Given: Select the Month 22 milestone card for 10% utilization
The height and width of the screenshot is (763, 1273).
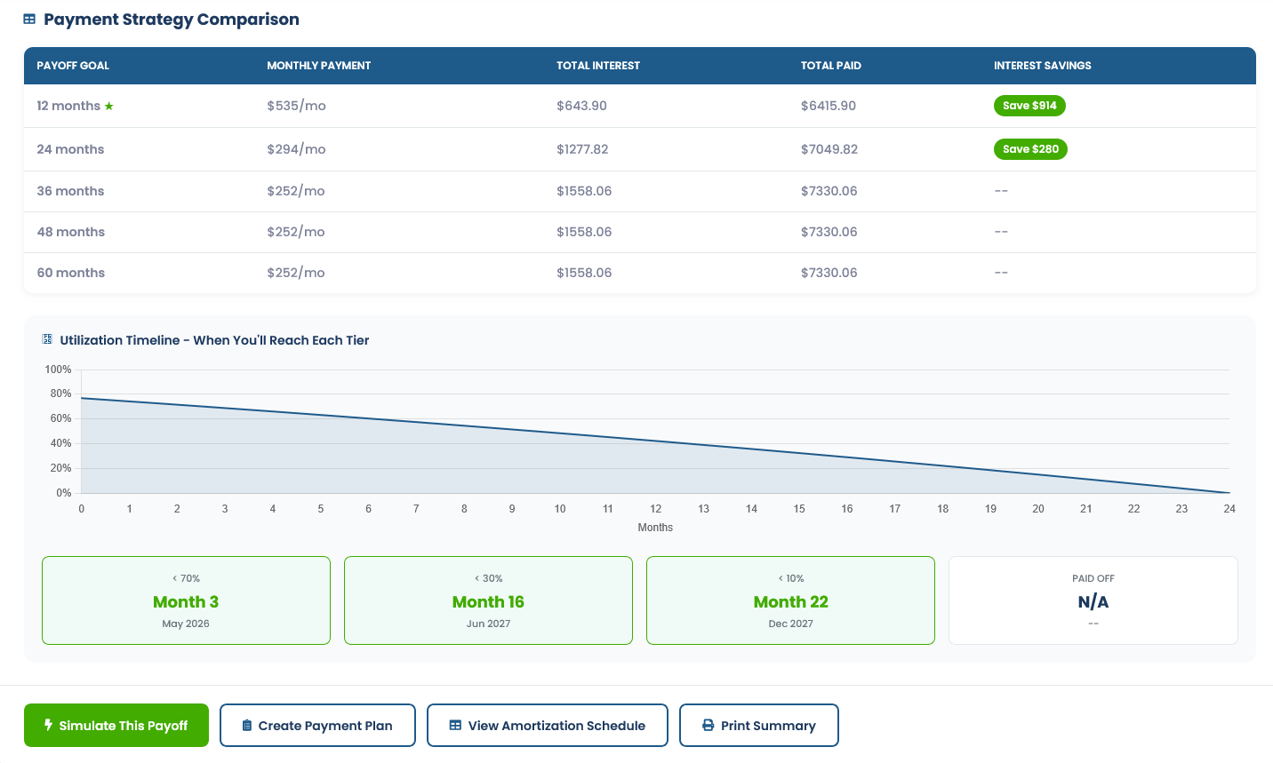Looking at the screenshot, I should pyautogui.click(x=790, y=600).
